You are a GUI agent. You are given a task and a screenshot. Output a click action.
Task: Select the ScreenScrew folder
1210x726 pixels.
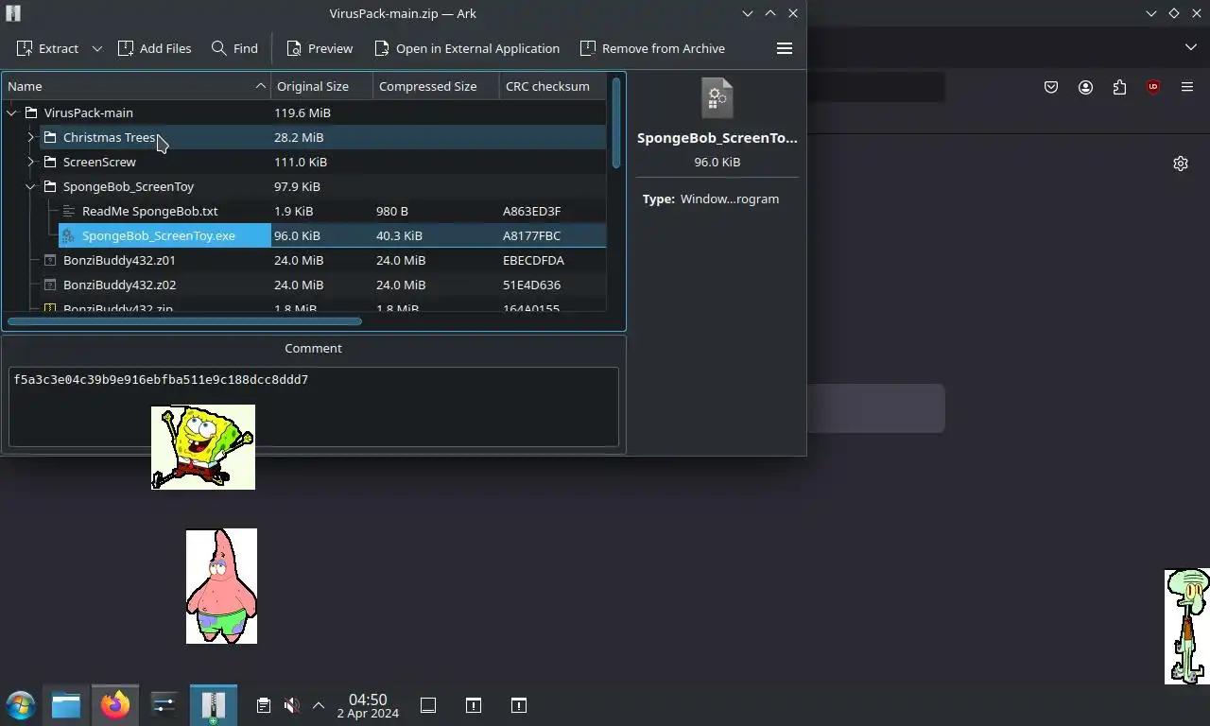coord(99,162)
